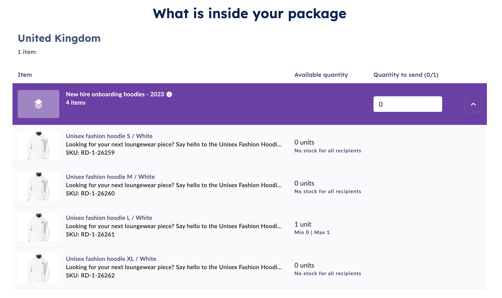Screen dimensions: 502x298
Task: Click the "What is inside your package" heading
Action: tap(250, 13)
